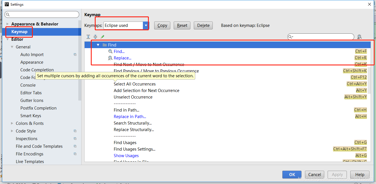Focus the settings search box at top left
The image size is (376, 184).
click(42, 14)
